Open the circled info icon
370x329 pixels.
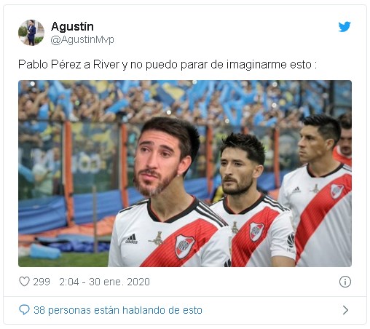tap(345, 282)
